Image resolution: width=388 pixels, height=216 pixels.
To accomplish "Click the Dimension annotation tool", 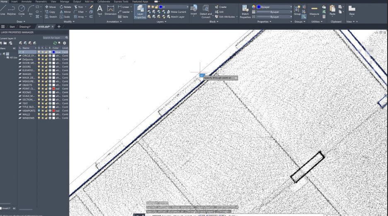I will [110, 10].
